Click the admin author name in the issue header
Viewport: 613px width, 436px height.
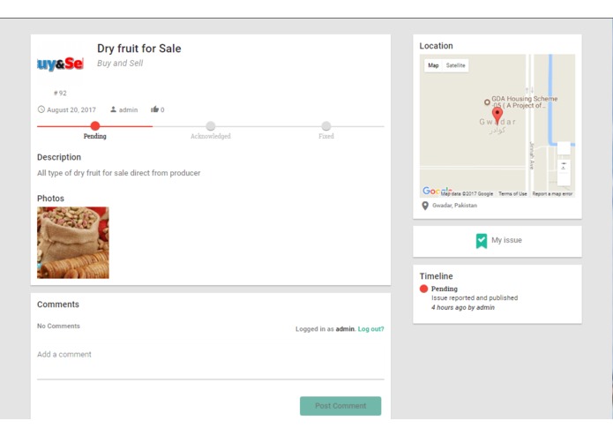pos(128,109)
